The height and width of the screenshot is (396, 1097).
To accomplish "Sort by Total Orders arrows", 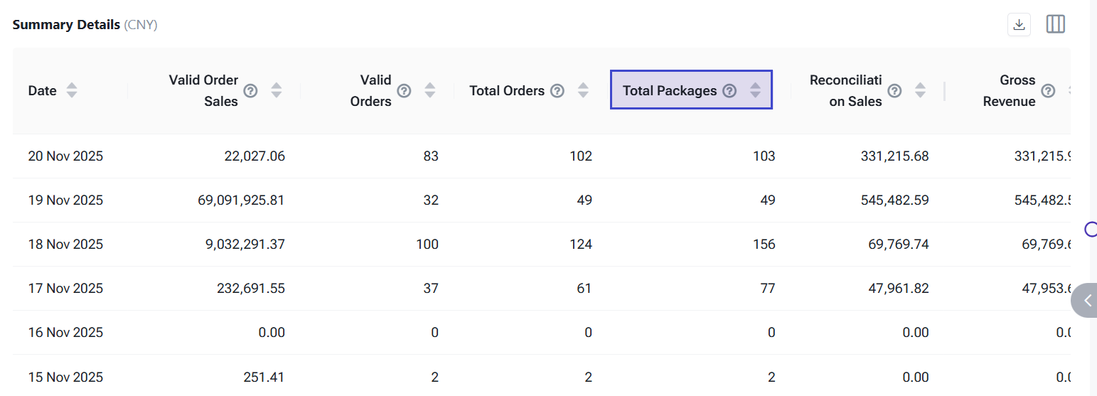I will pos(583,90).
